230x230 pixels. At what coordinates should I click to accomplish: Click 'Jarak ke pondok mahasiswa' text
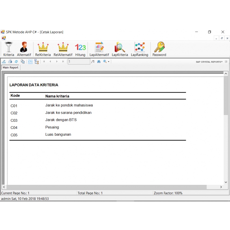69,105
